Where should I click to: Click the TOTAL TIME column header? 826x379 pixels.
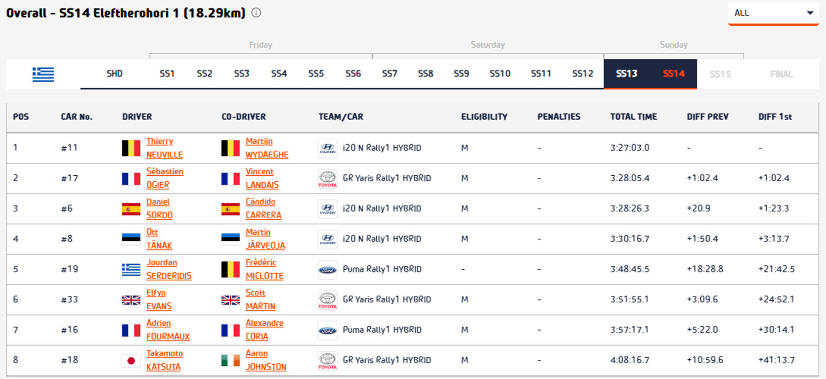(x=633, y=117)
